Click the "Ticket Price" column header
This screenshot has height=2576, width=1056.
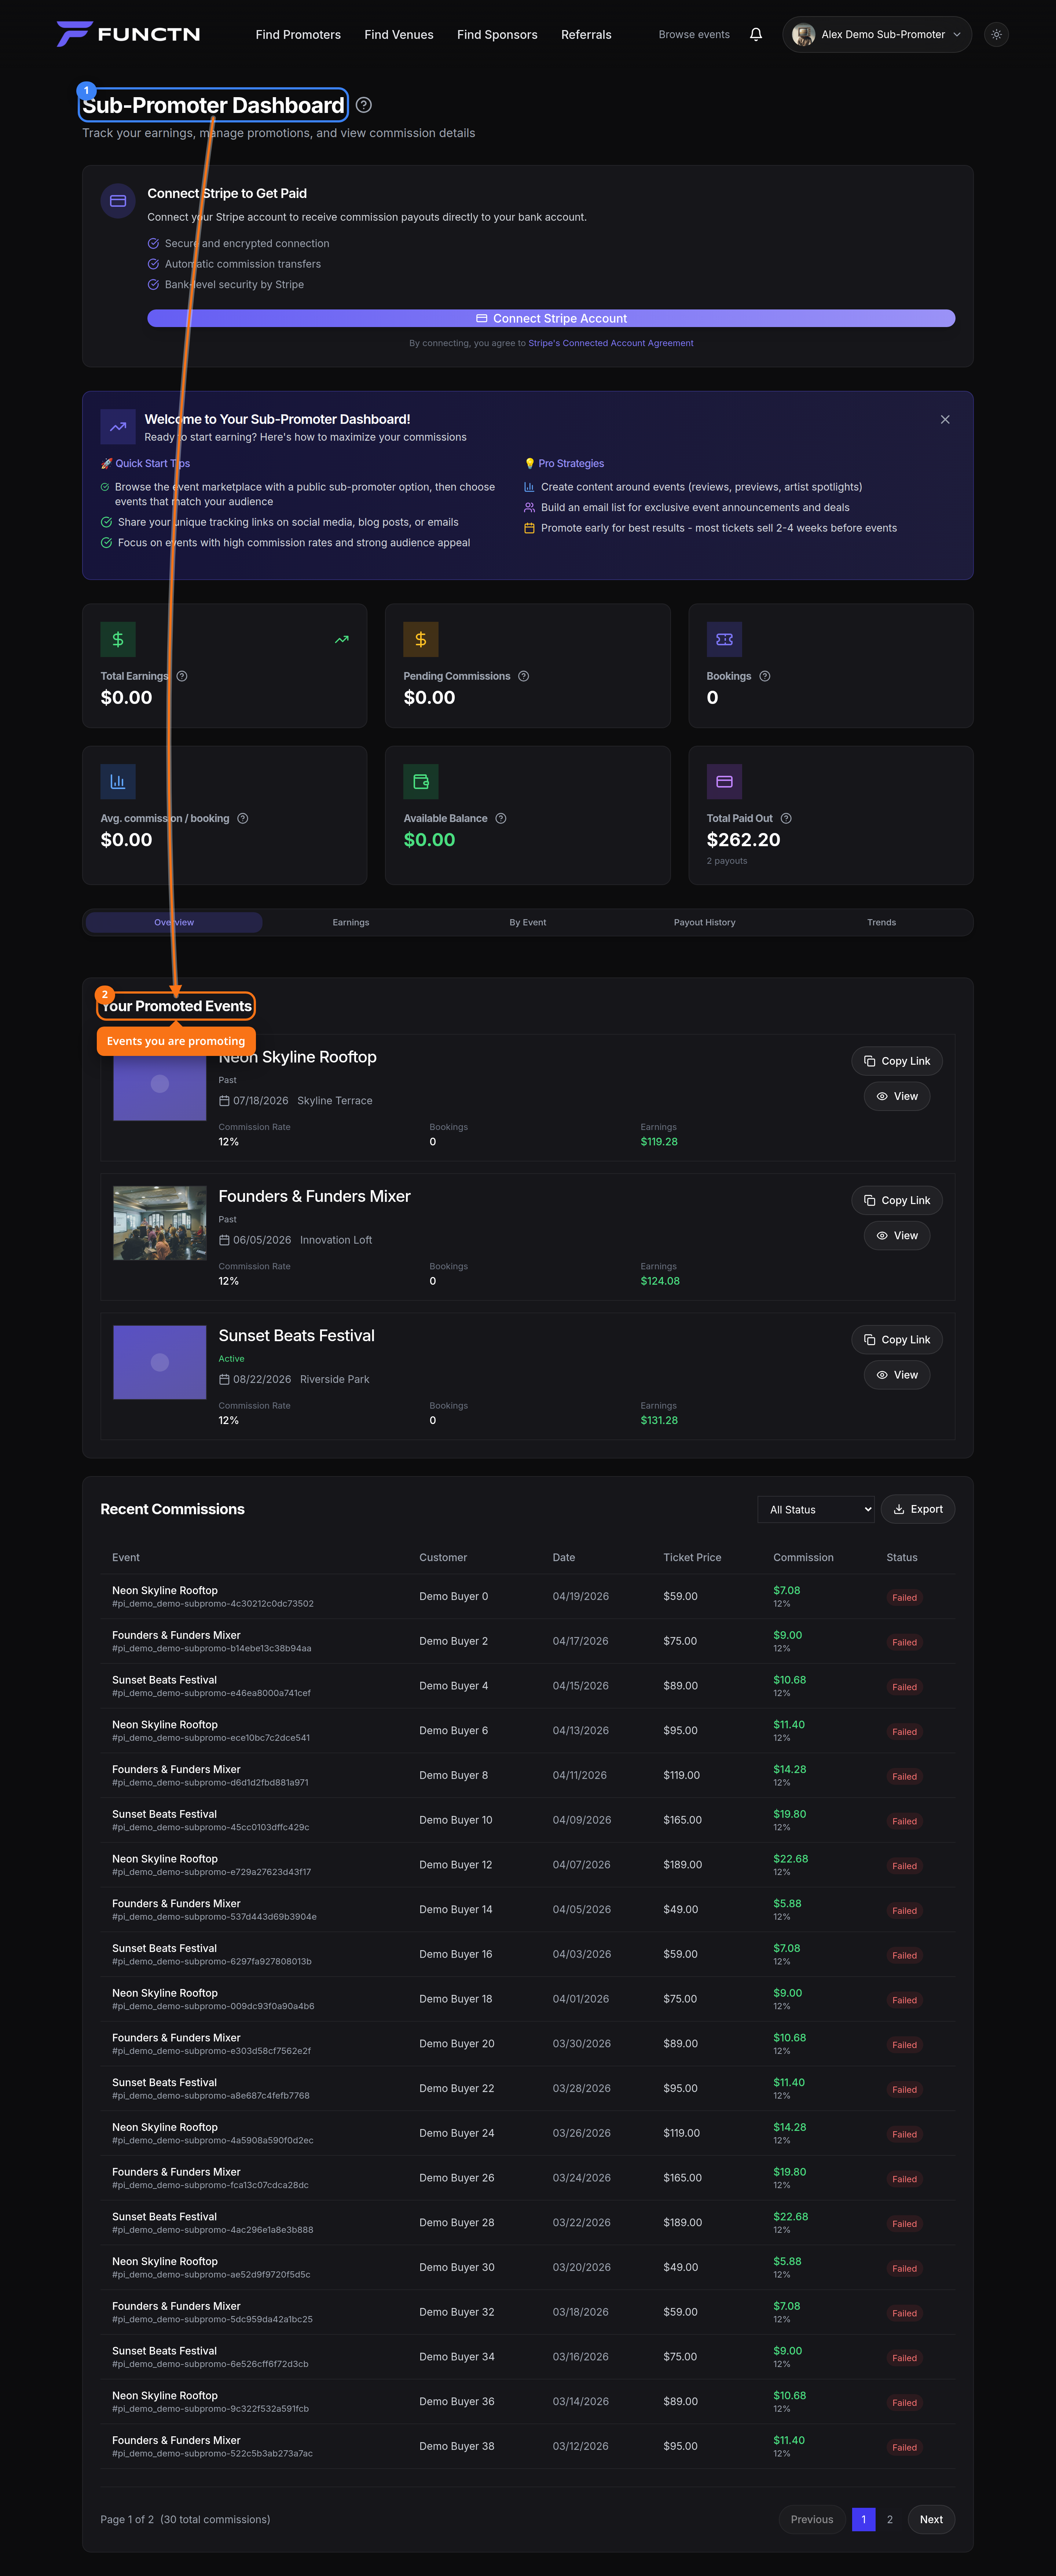click(692, 1557)
